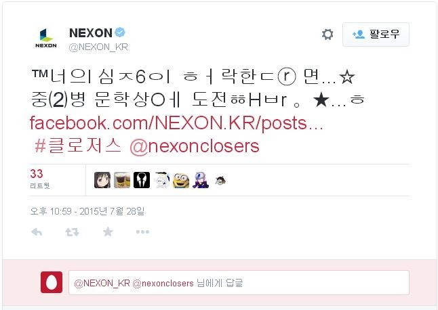This screenshot has width=438, height=310.
Task: View the 33 리트윗 retweet count
Action: point(40,179)
